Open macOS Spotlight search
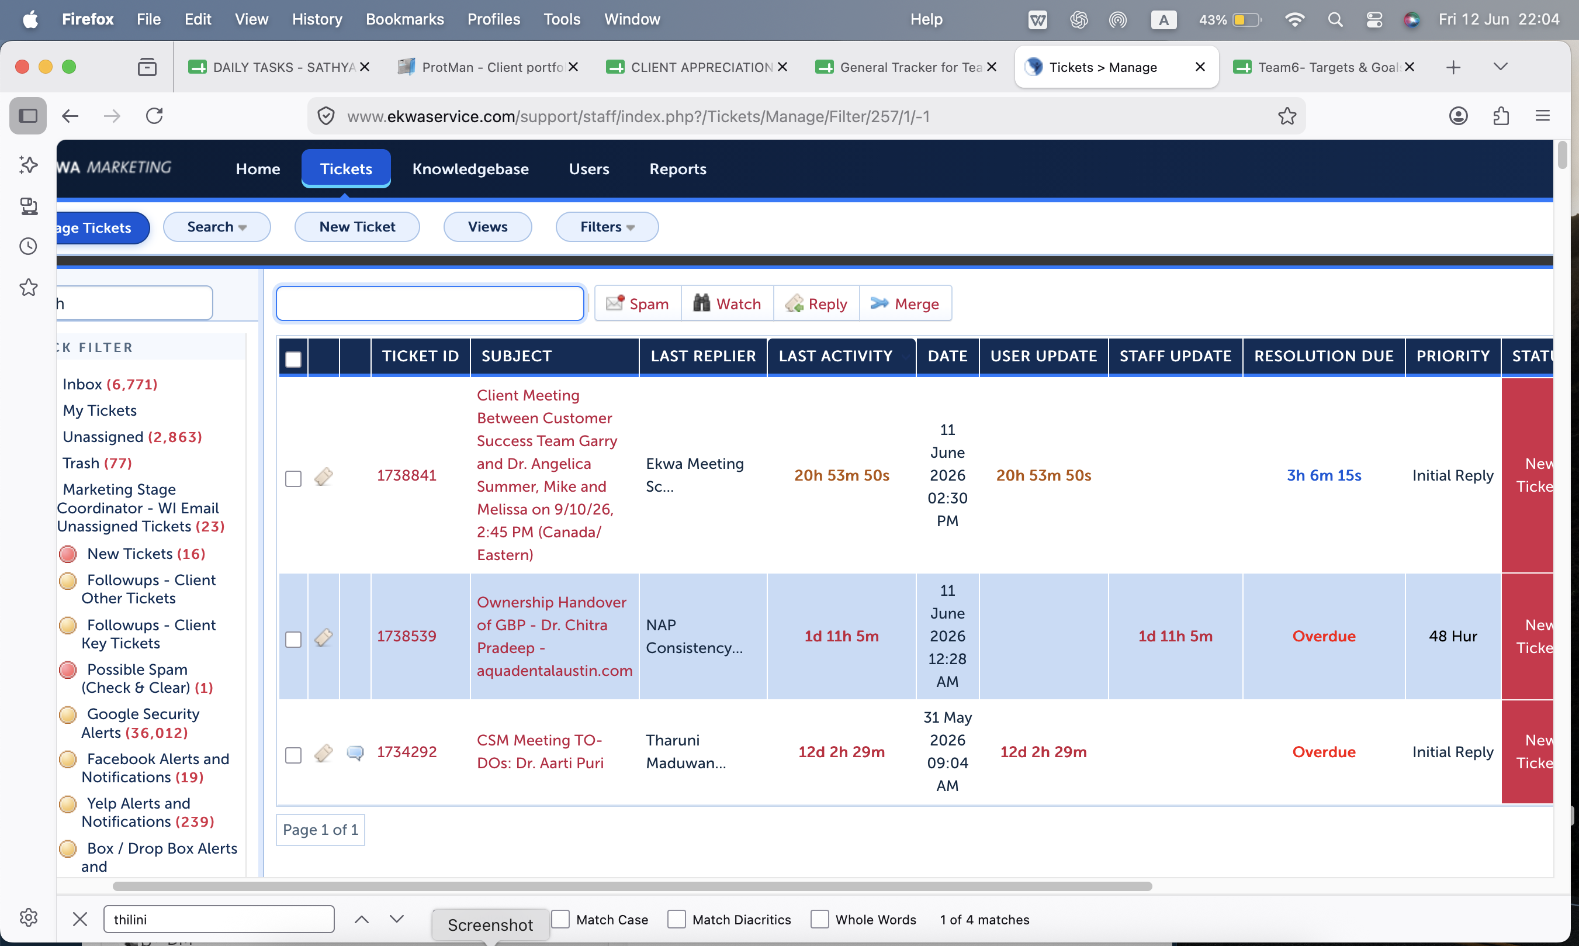The image size is (1579, 946). pos(1335,19)
